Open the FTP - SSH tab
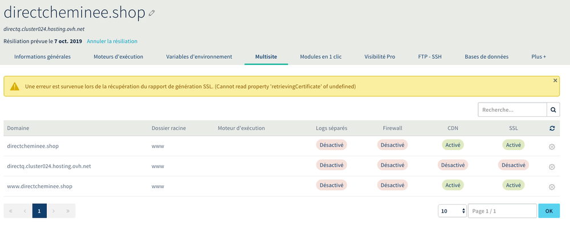 coord(430,57)
